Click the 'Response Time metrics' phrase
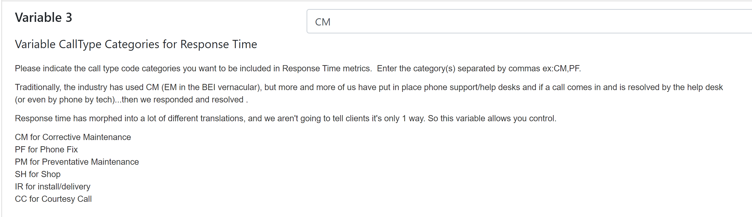 pos(326,68)
